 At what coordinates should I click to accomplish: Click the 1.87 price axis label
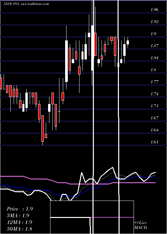(154, 46)
